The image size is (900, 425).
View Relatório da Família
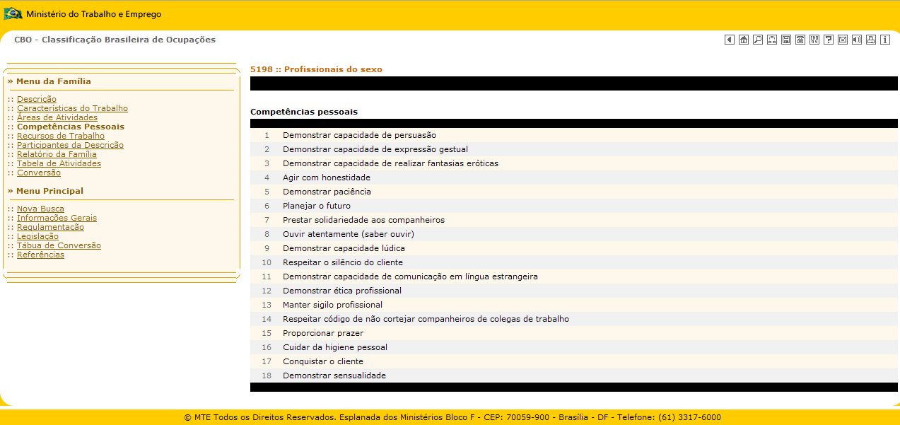(57, 154)
